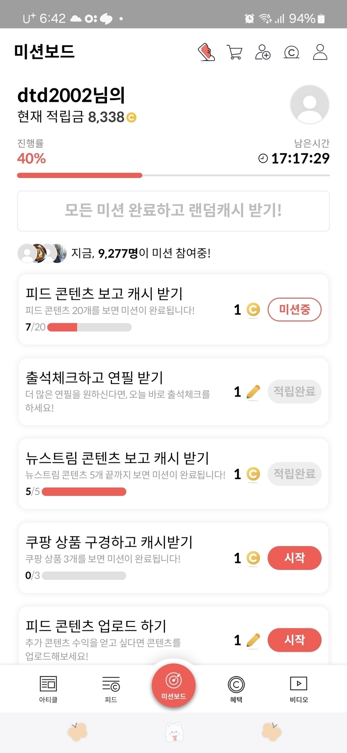
Task: Switch to the 피드 tab
Action: point(111,689)
